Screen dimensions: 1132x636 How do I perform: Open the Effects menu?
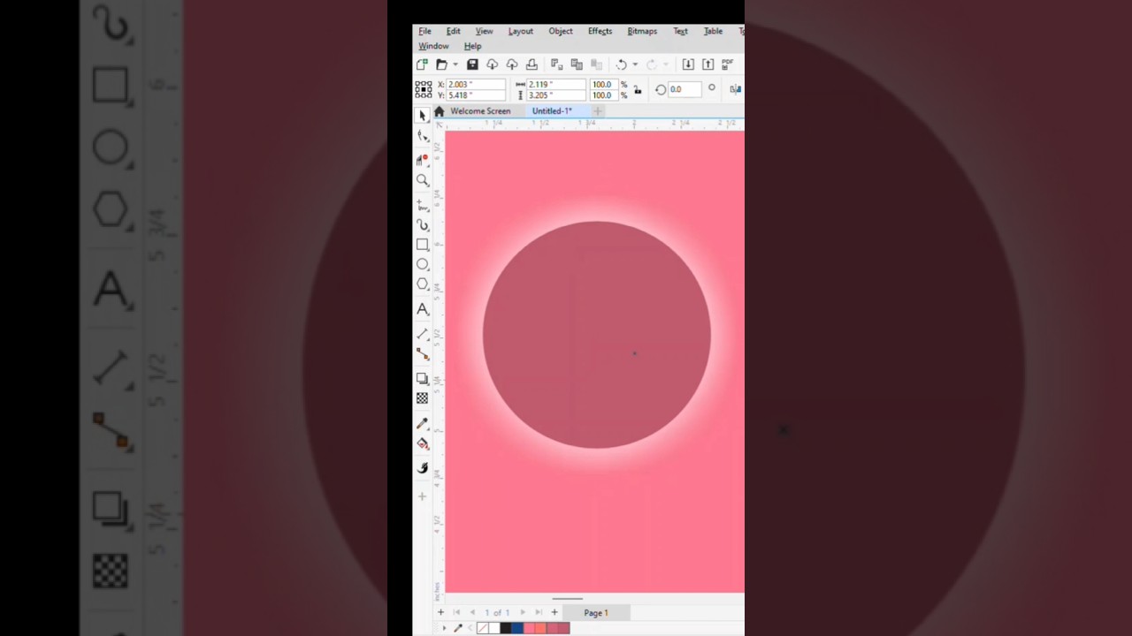[600, 31]
